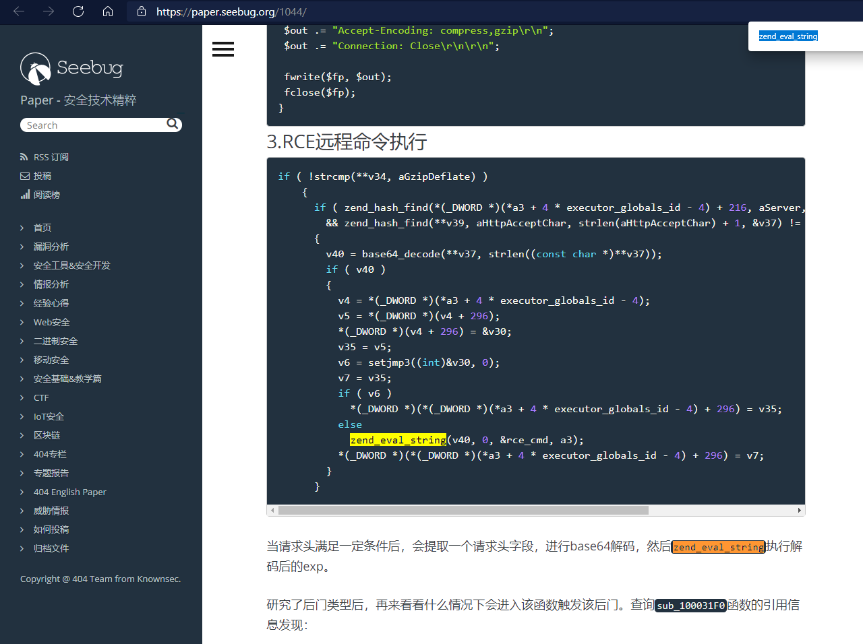Click the chevron next to 首页
This screenshot has width=863, height=644.
pyautogui.click(x=22, y=228)
